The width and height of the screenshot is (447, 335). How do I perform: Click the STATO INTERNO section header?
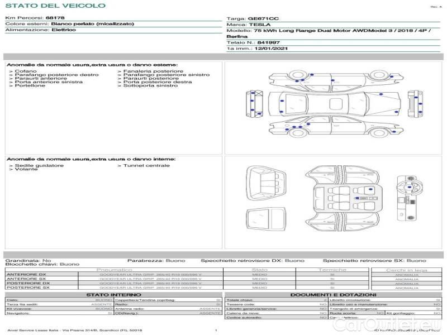[x=110, y=295]
